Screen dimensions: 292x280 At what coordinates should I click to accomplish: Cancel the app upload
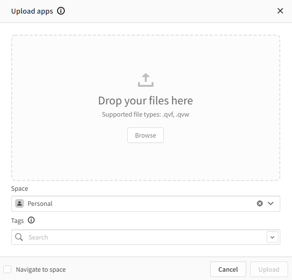[x=228, y=269]
